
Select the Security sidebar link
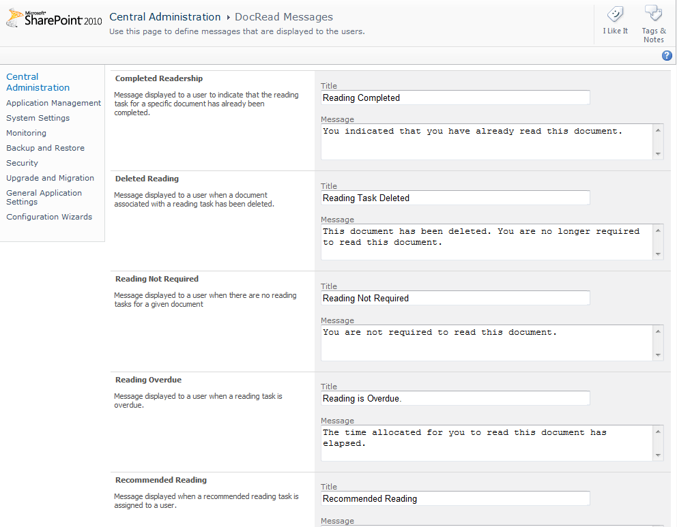(x=22, y=163)
